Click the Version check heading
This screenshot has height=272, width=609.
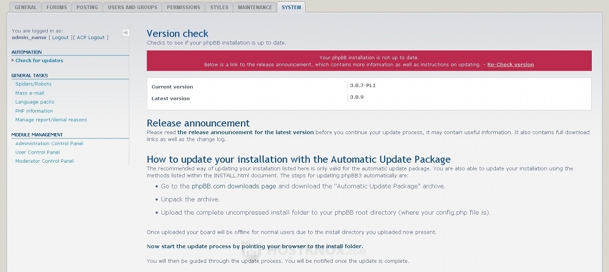[x=177, y=34]
